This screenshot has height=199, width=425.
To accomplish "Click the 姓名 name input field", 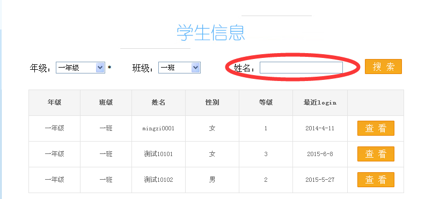I will coord(301,68).
